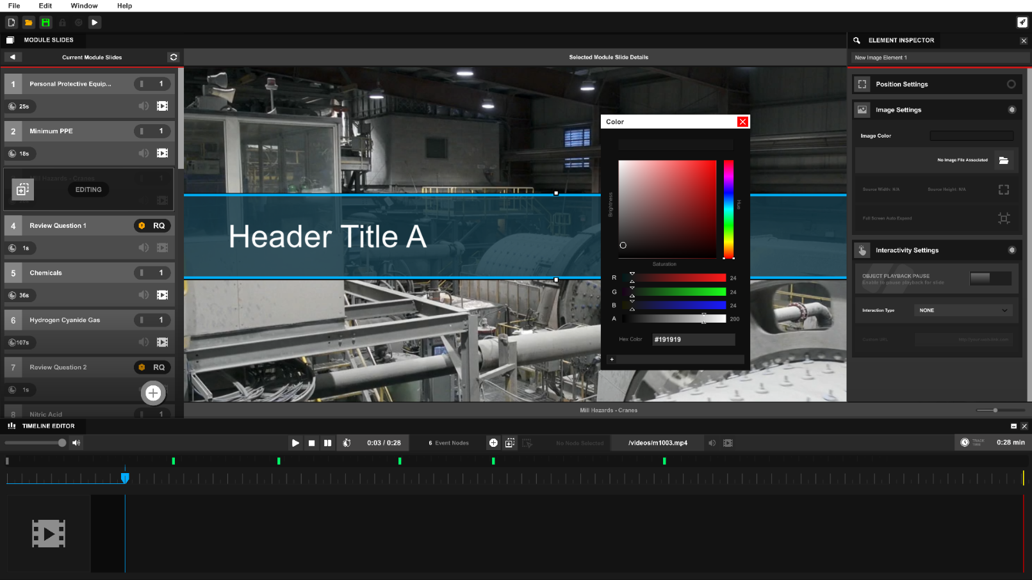Click the round add slide button
Image resolution: width=1032 pixels, height=580 pixels.
tap(153, 393)
